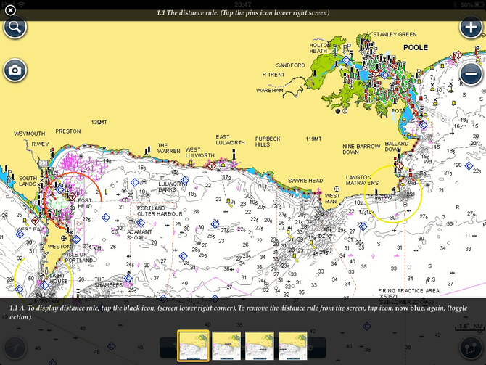
Task: Tap the distance rule title banner
Action: [x=243, y=12]
